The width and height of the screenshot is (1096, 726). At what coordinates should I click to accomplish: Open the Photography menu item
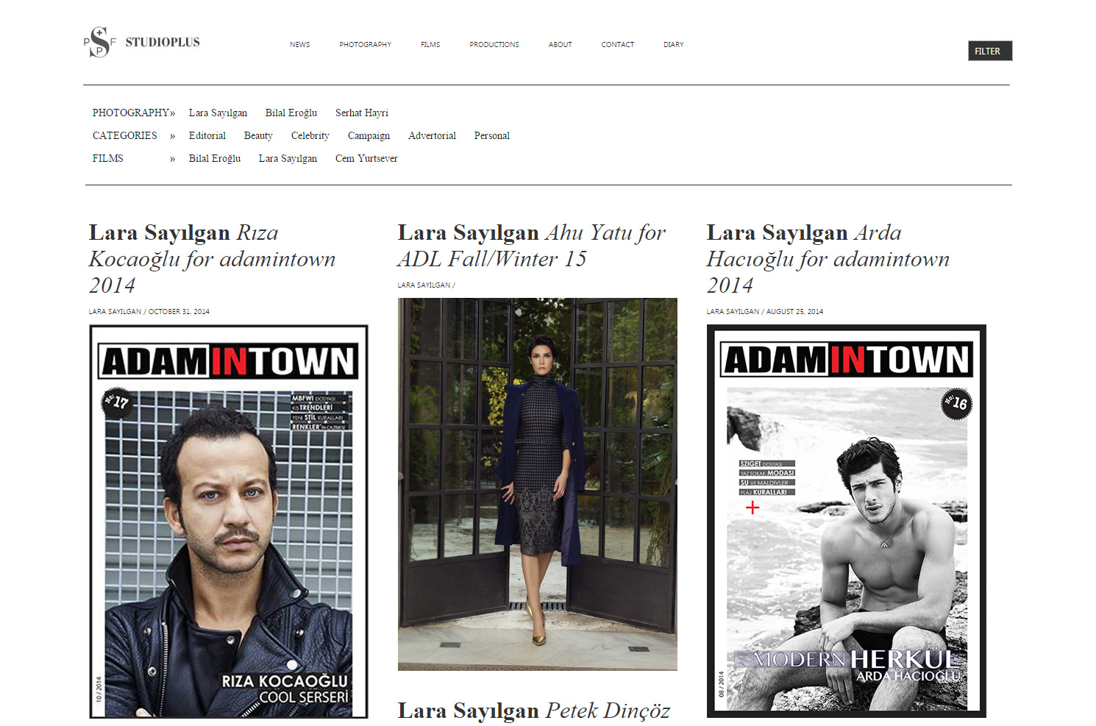(365, 45)
